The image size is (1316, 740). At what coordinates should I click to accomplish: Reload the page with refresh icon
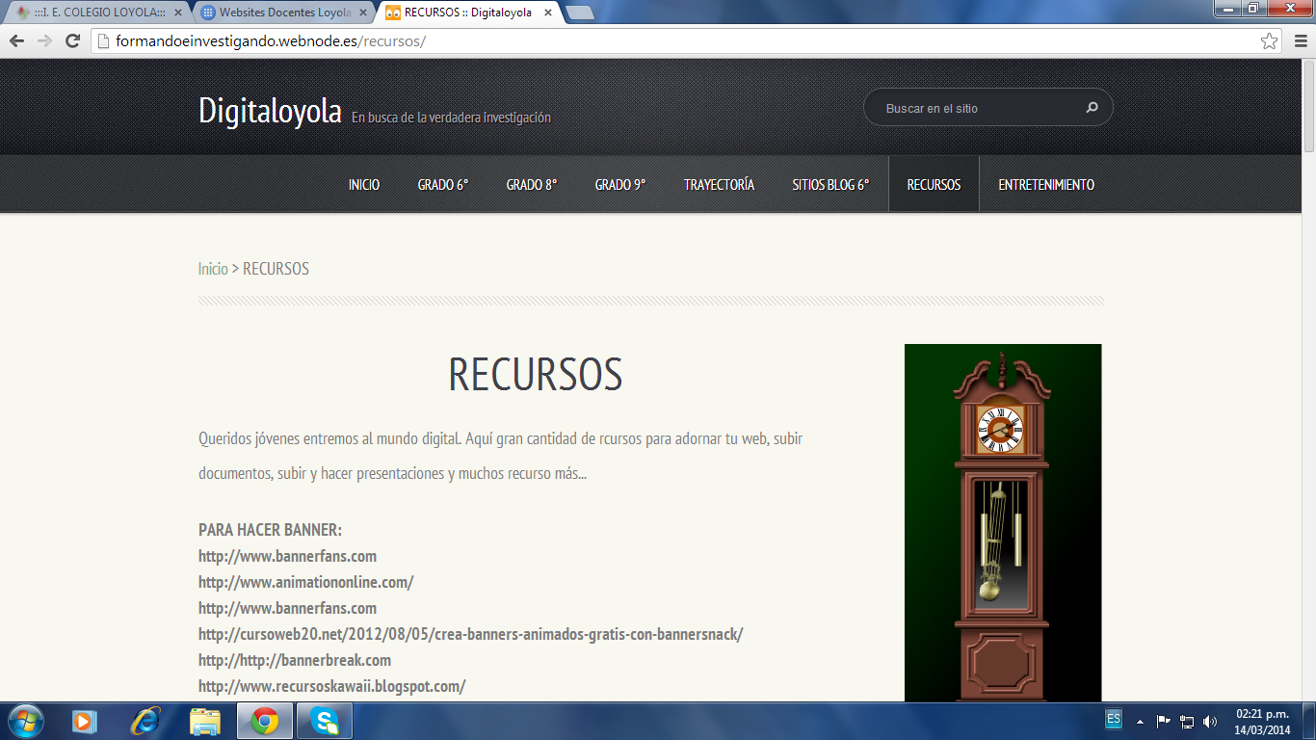coord(72,40)
